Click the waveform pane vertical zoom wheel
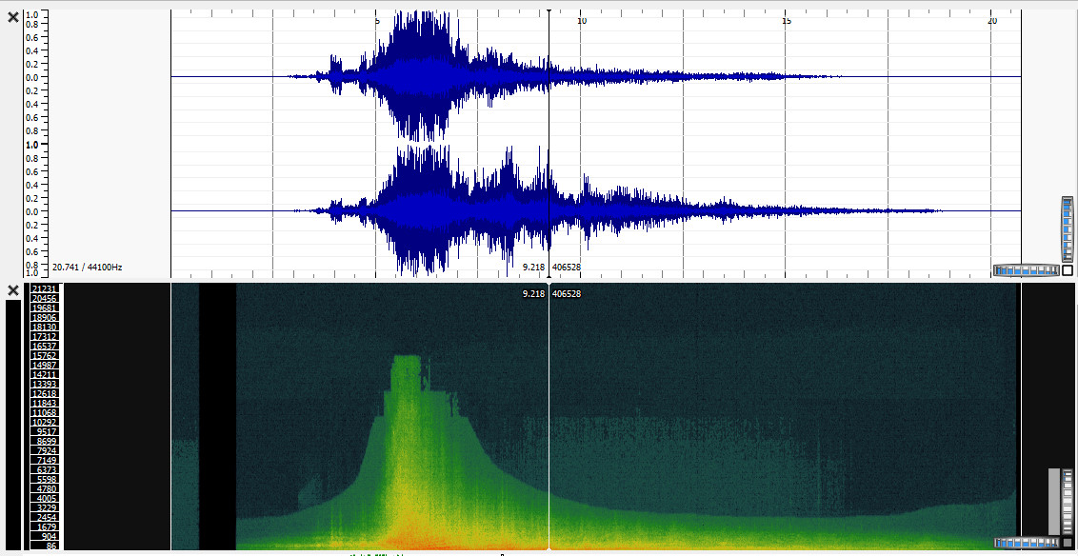This screenshot has width=1078, height=556. point(1068,229)
